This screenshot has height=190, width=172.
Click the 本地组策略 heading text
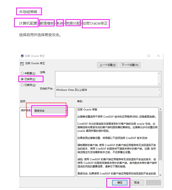pyautogui.click(x=29, y=12)
